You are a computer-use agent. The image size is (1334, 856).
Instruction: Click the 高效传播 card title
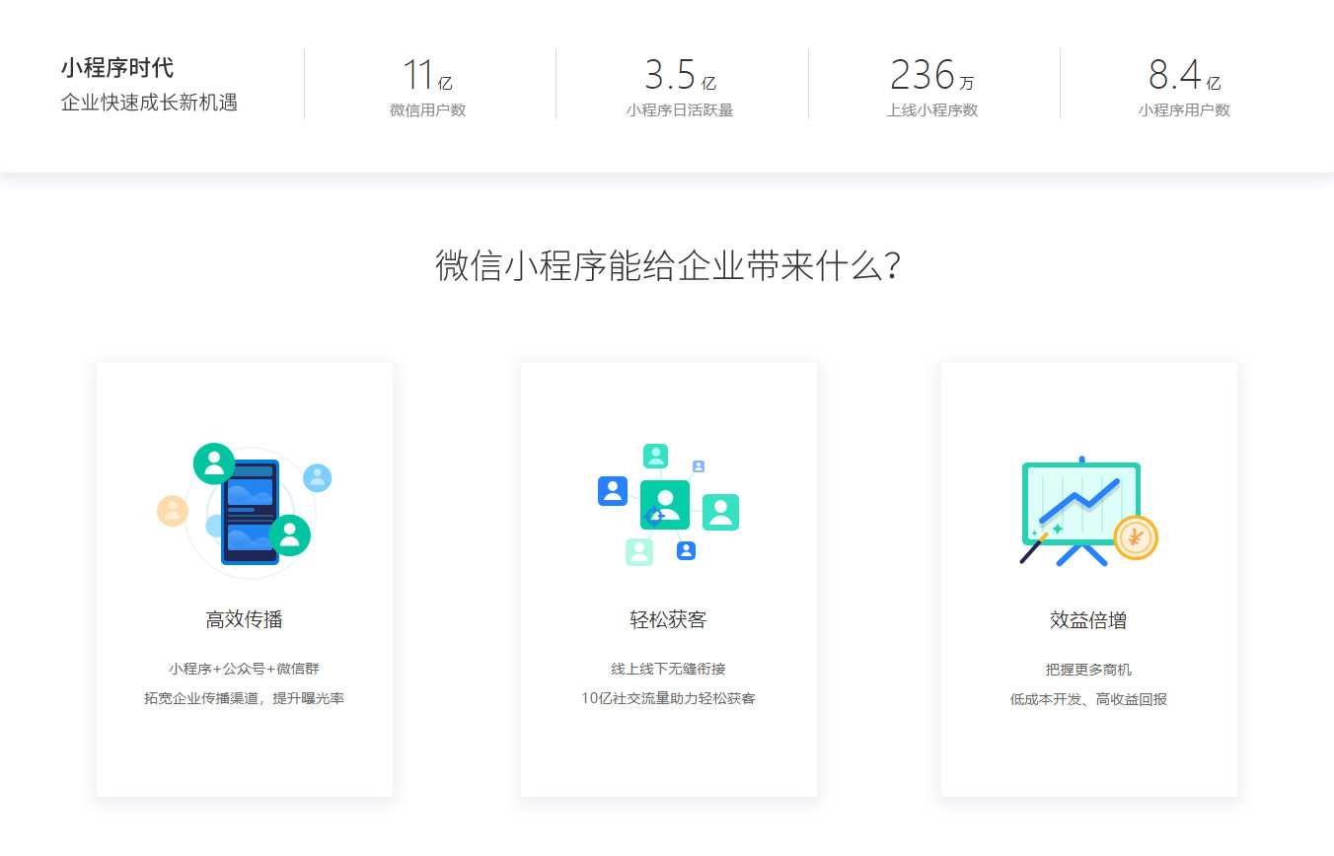pos(244,620)
